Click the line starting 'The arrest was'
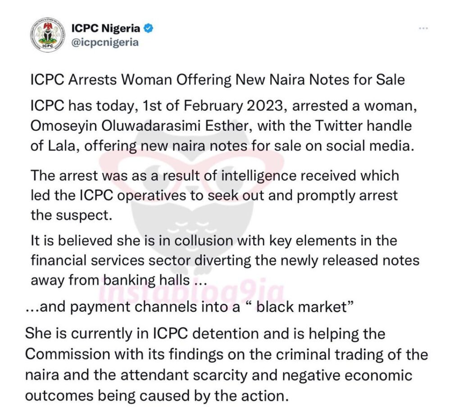This screenshot has width=458, height=420. [x=215, y=176]
